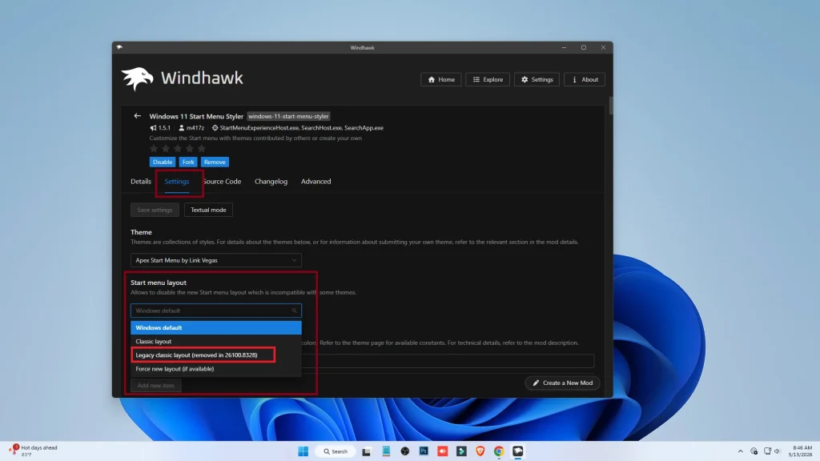
Task: Click the windows-11-start-menu-styler ID tag
Action: (288, 116)
